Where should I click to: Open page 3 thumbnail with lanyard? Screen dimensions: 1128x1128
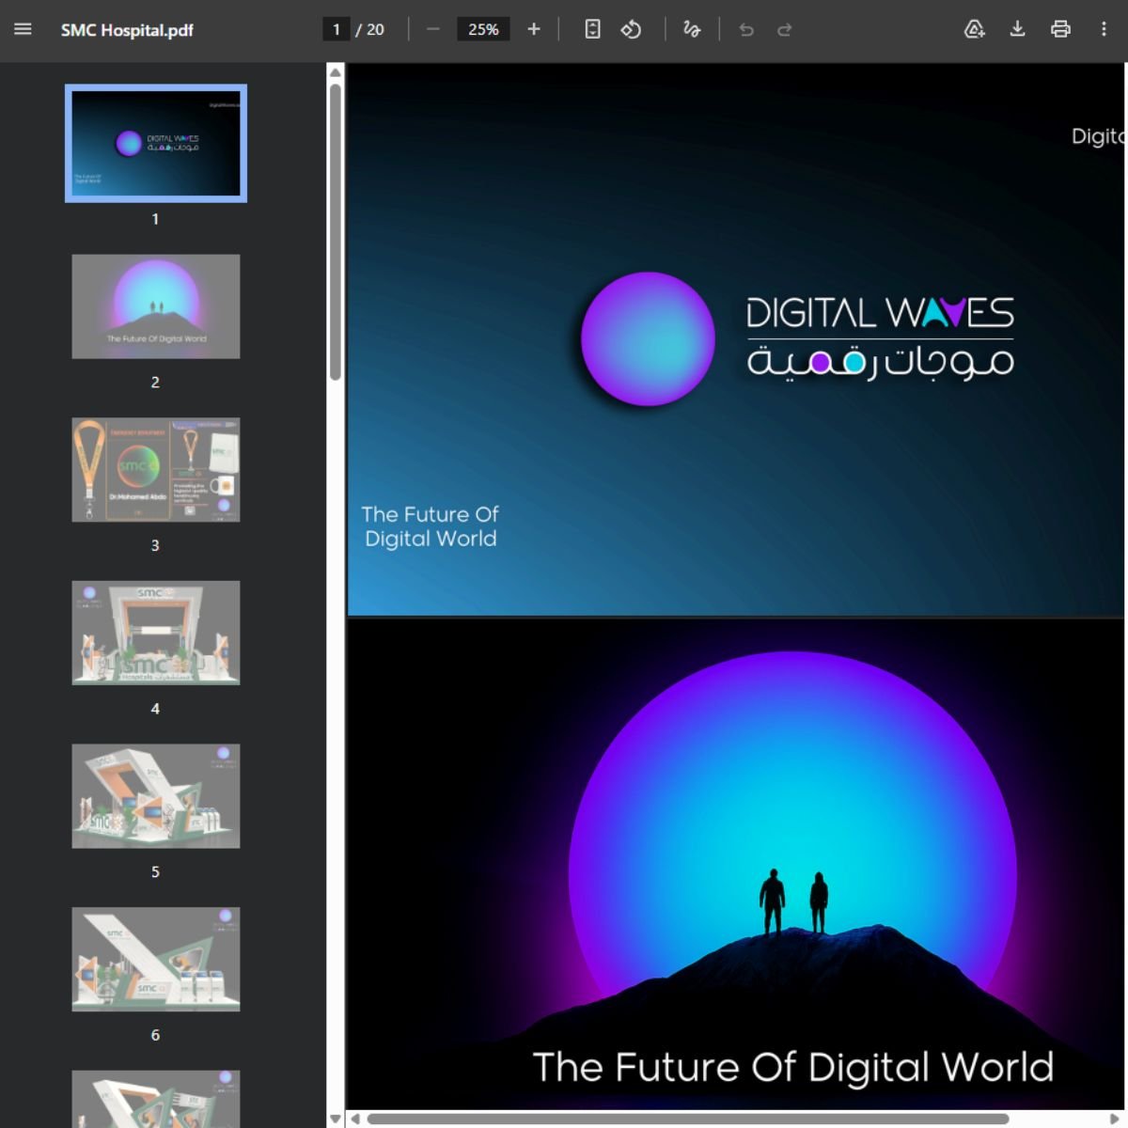click(156, 470)
